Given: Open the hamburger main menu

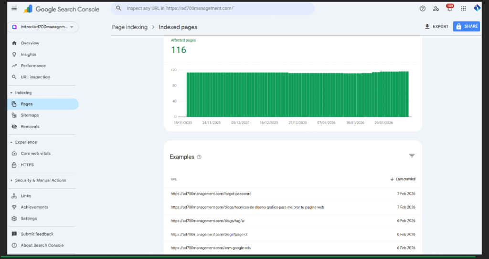Looking at the screenshot, I should [x=14, y=9].
